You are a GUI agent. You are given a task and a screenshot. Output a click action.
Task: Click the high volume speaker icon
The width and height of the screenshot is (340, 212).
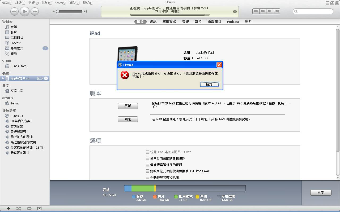click(85, 11)
